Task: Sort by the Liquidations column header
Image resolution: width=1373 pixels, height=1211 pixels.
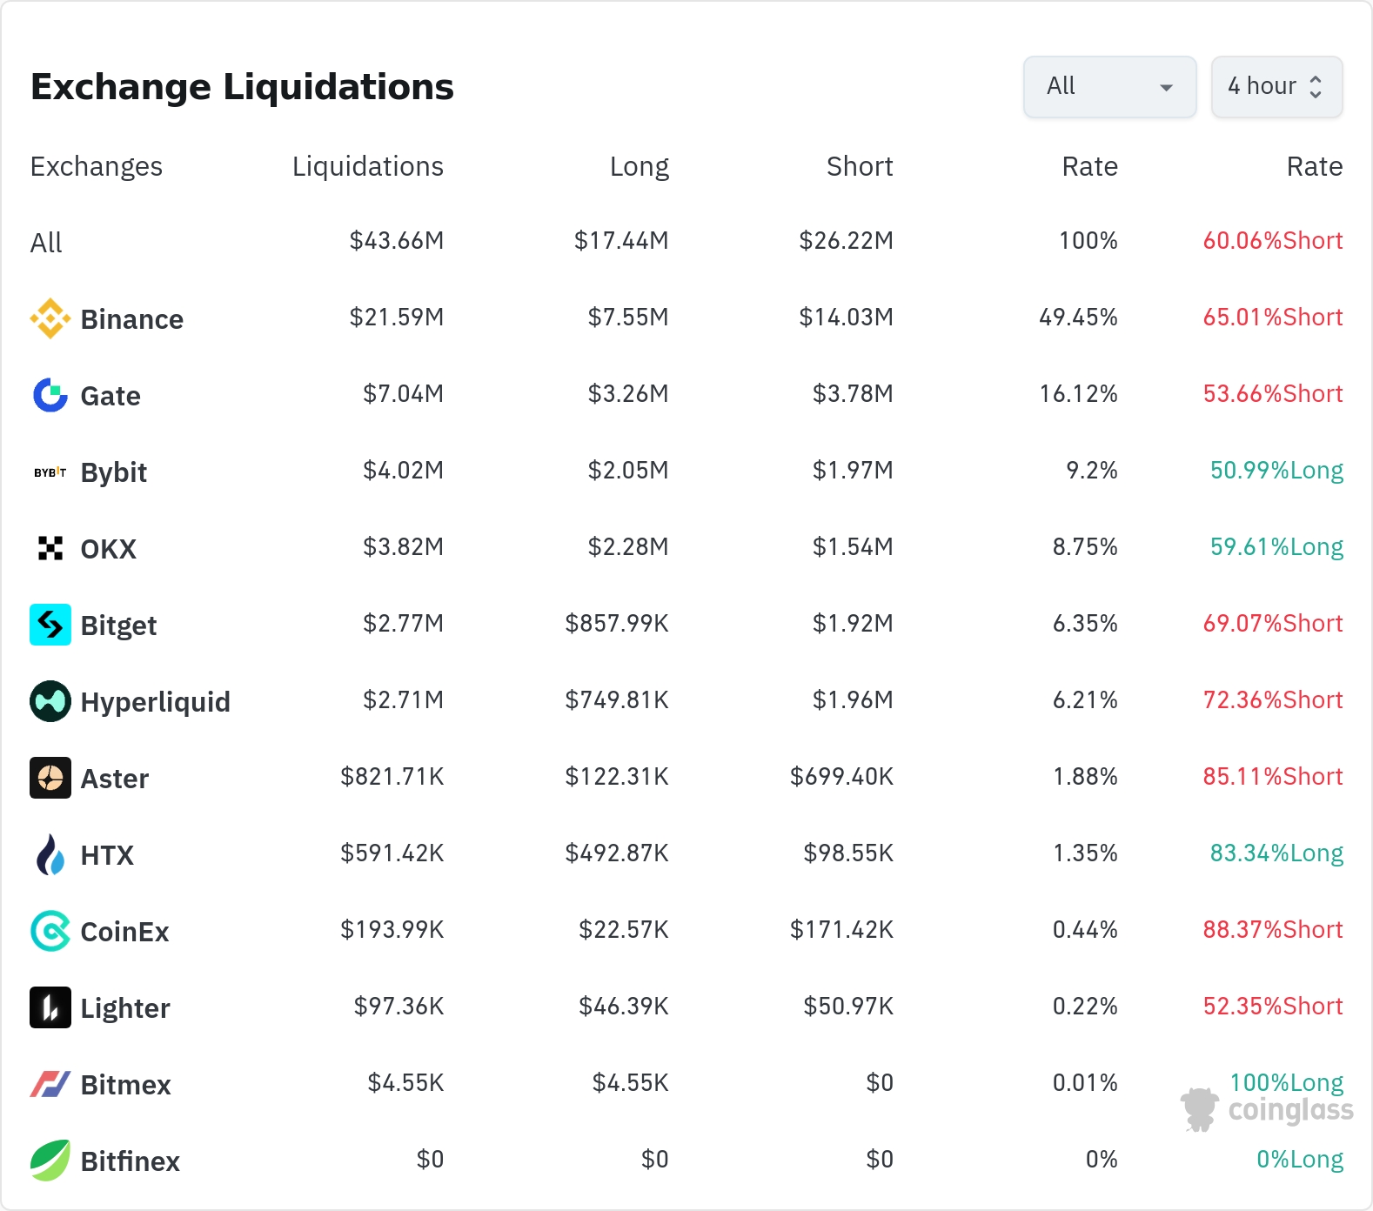Action: pyautogui.click(x=368, y=166)
